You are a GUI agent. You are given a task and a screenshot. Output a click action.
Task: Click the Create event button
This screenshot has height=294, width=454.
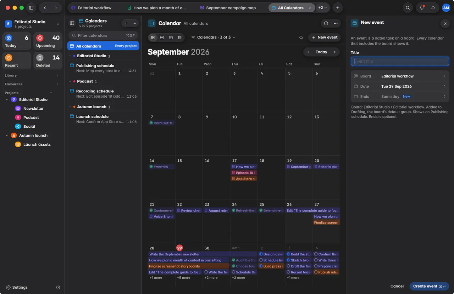click(429, 286)
